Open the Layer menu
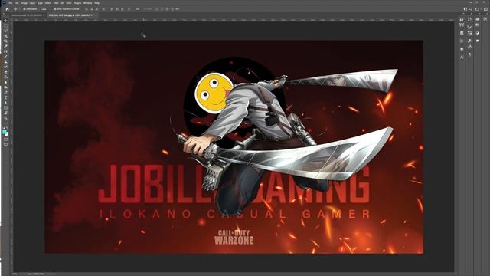Screen dimensions: 490x276 [x=32, y=3]
